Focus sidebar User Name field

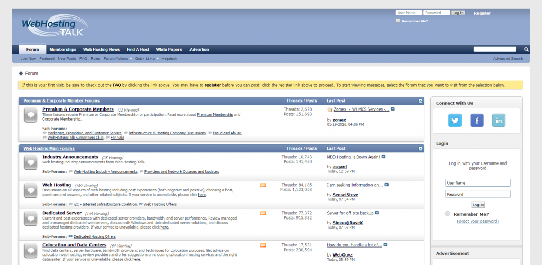pos(478,183)
